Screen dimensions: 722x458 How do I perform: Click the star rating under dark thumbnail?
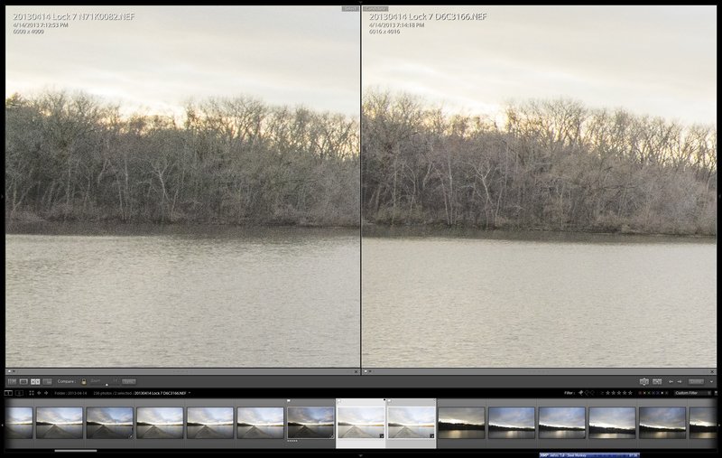coord(291,441)
